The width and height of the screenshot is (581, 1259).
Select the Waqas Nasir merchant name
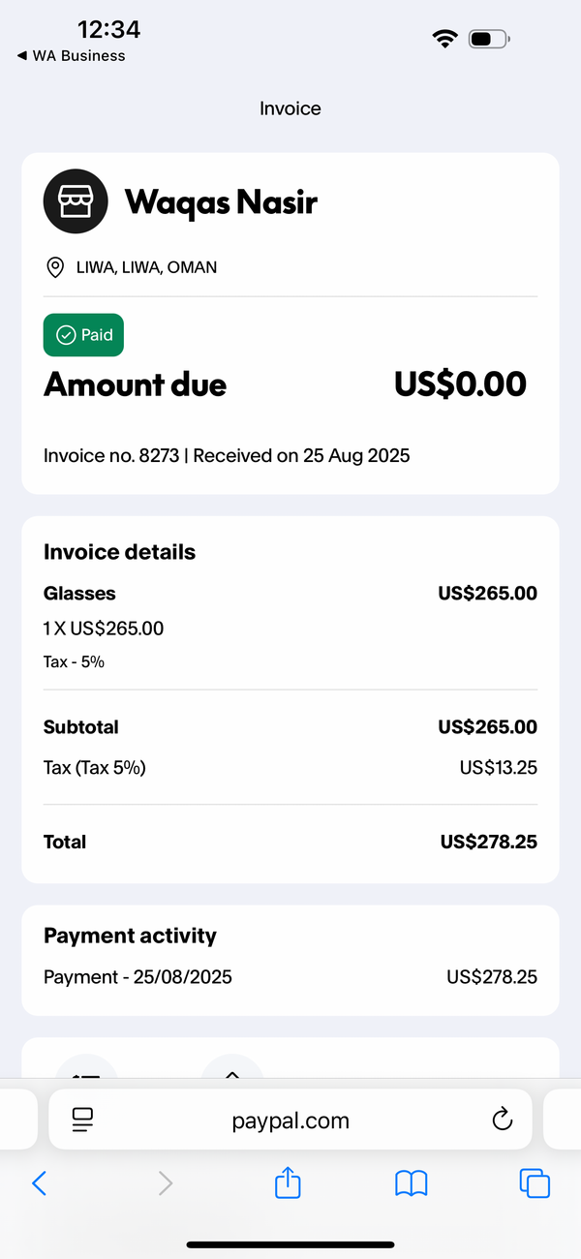(221, 202)
